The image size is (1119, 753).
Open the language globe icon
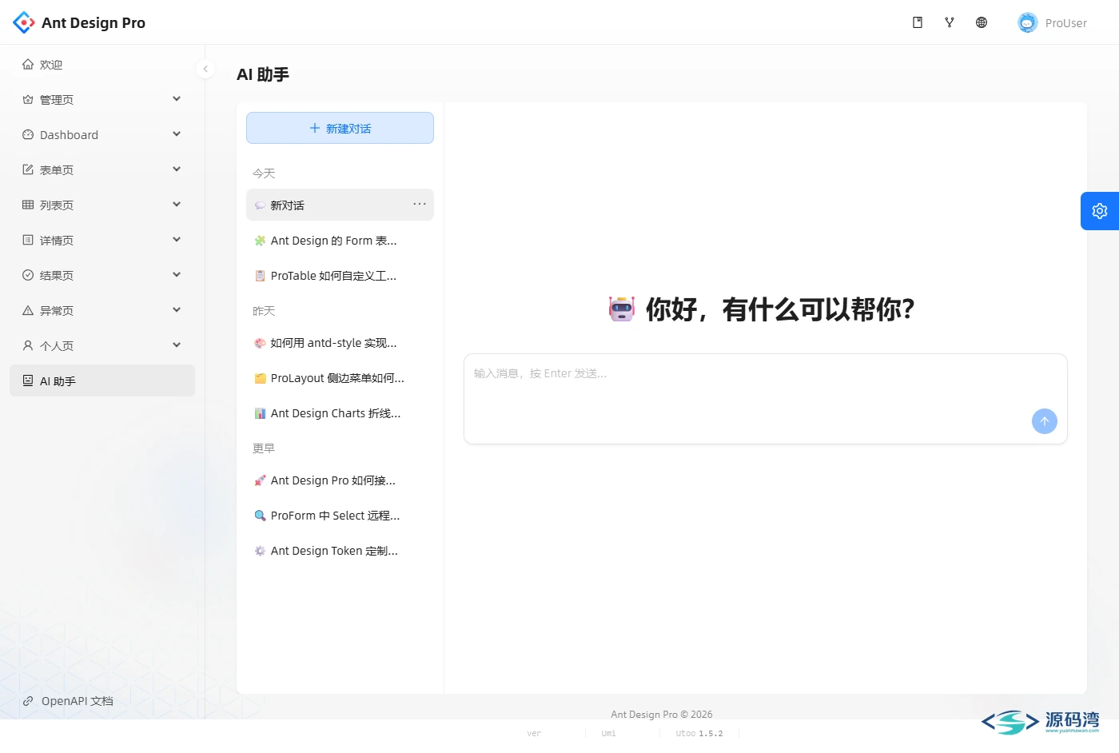[982, 22]
